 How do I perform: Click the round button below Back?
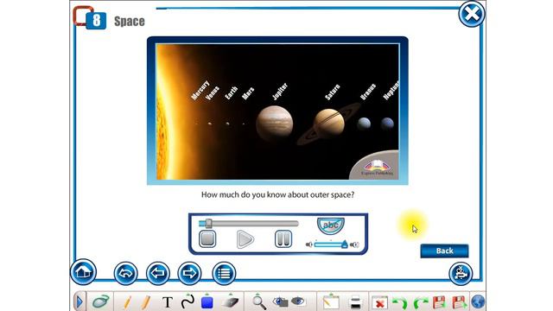click(x=461, y=273)
